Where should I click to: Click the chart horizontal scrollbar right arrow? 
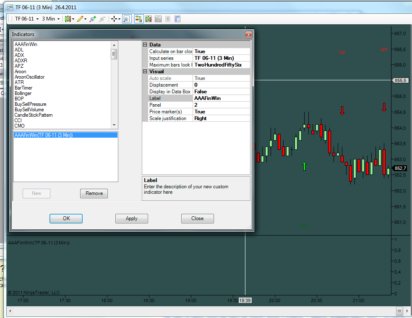click(x=407, y=311)
